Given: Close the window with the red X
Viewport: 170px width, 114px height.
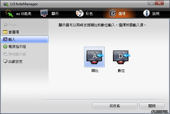Looking at the screenshot, I should point(159,3).
